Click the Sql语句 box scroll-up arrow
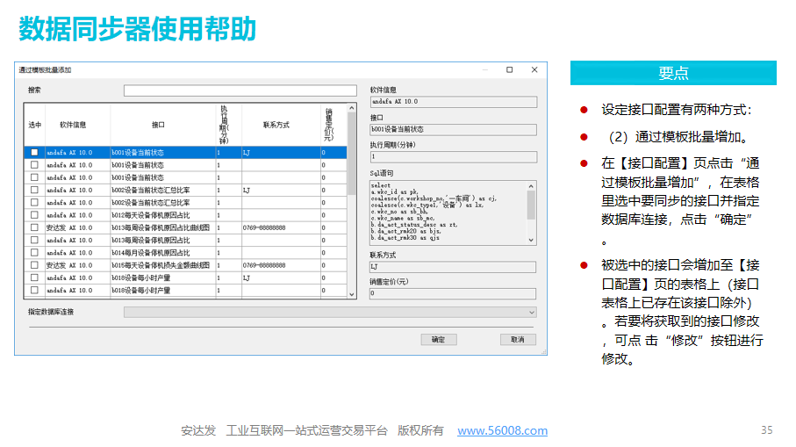This screenshot has height=447, width=796. [531, 185]
